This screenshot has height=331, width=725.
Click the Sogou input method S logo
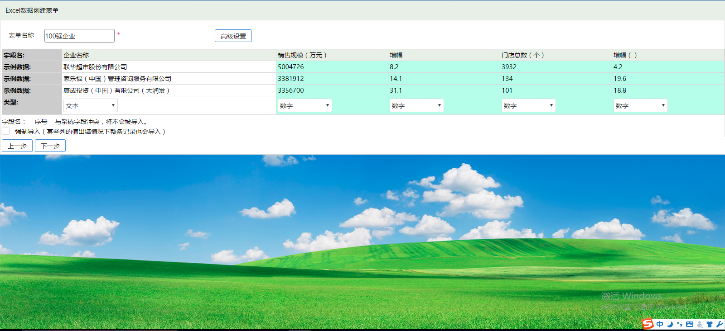(x=648, y=324)
